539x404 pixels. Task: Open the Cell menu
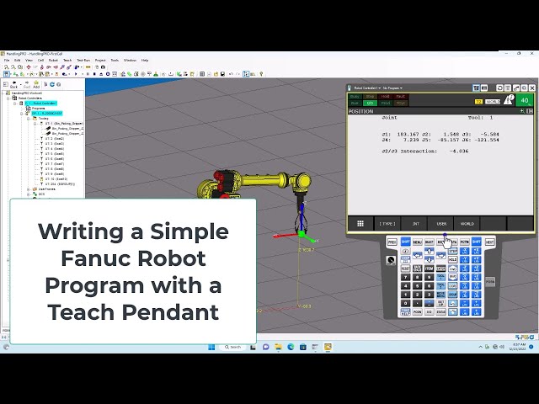tap(40, 60)
